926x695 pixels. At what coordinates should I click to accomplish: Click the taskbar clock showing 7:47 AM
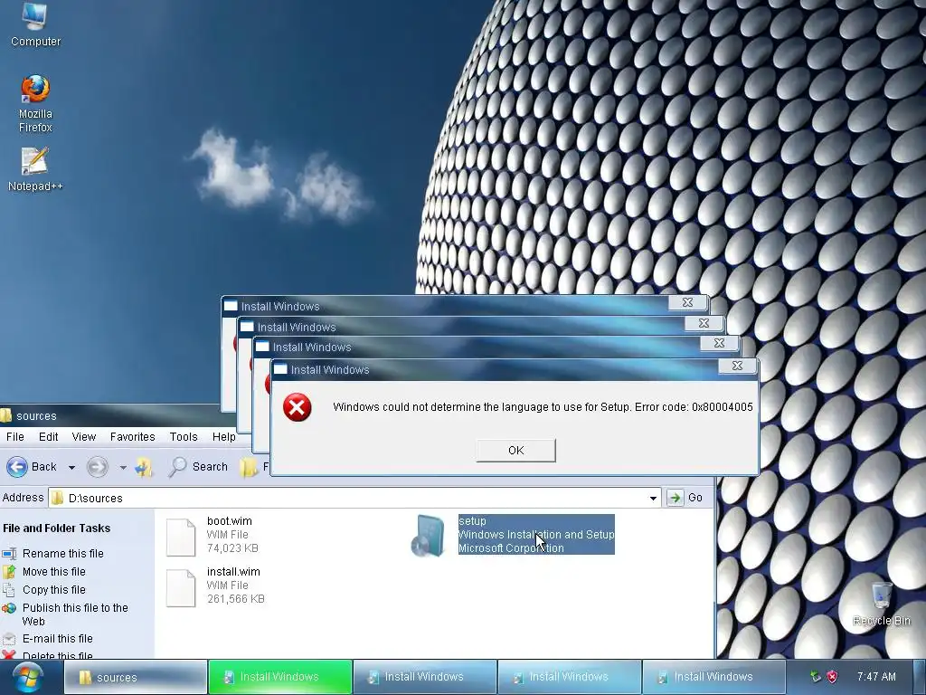point(876,677)
